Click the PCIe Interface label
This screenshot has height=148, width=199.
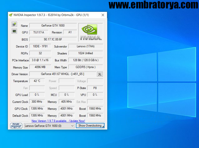(x=20, y=60)
